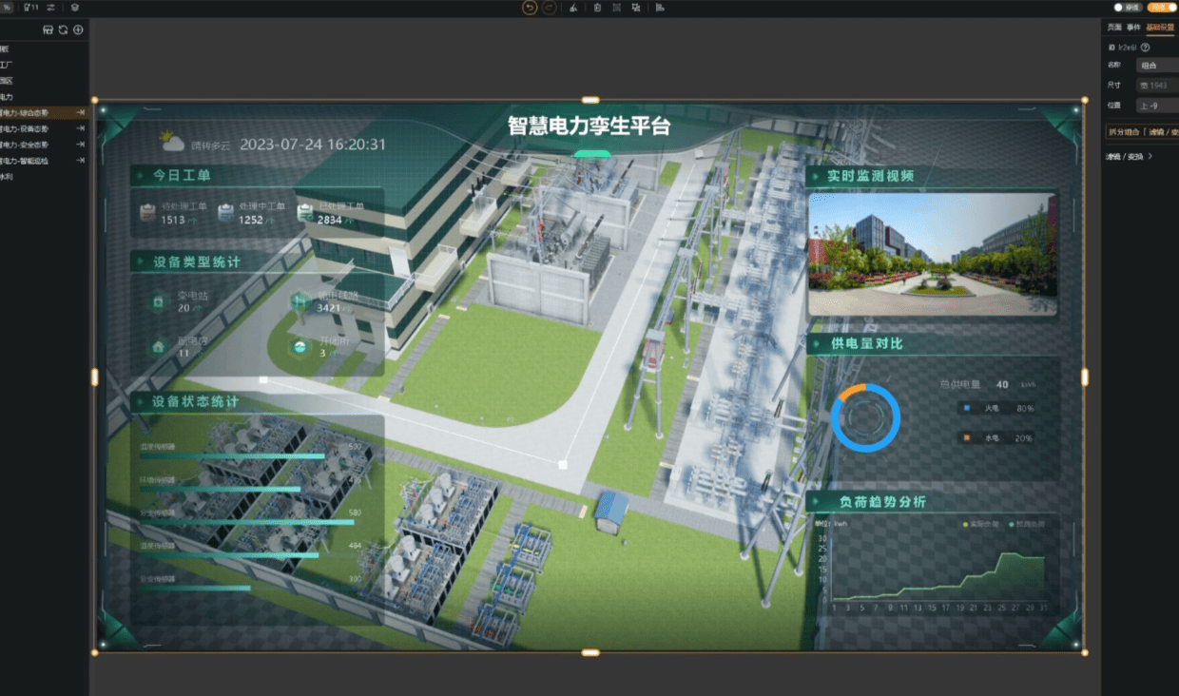
Task: Click the 名称 input showing 组合
Action: (x=1155, y=65)
